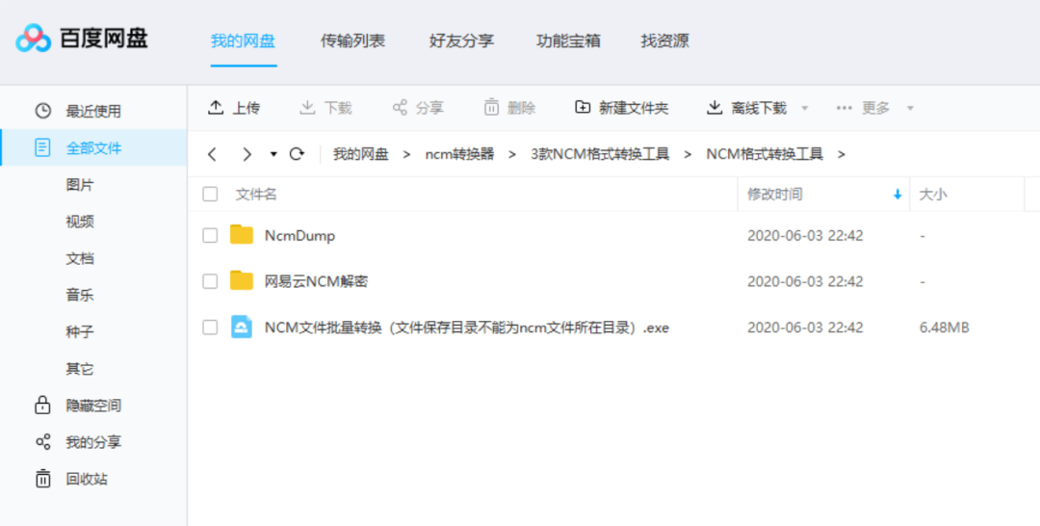This screenshot has height=526, width=1040.
Task: Expand the arrow after NCM格式转换工具 breadcrumb
Action: click(841, 154)
